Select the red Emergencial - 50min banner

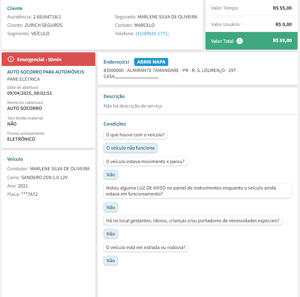[48, 59]
